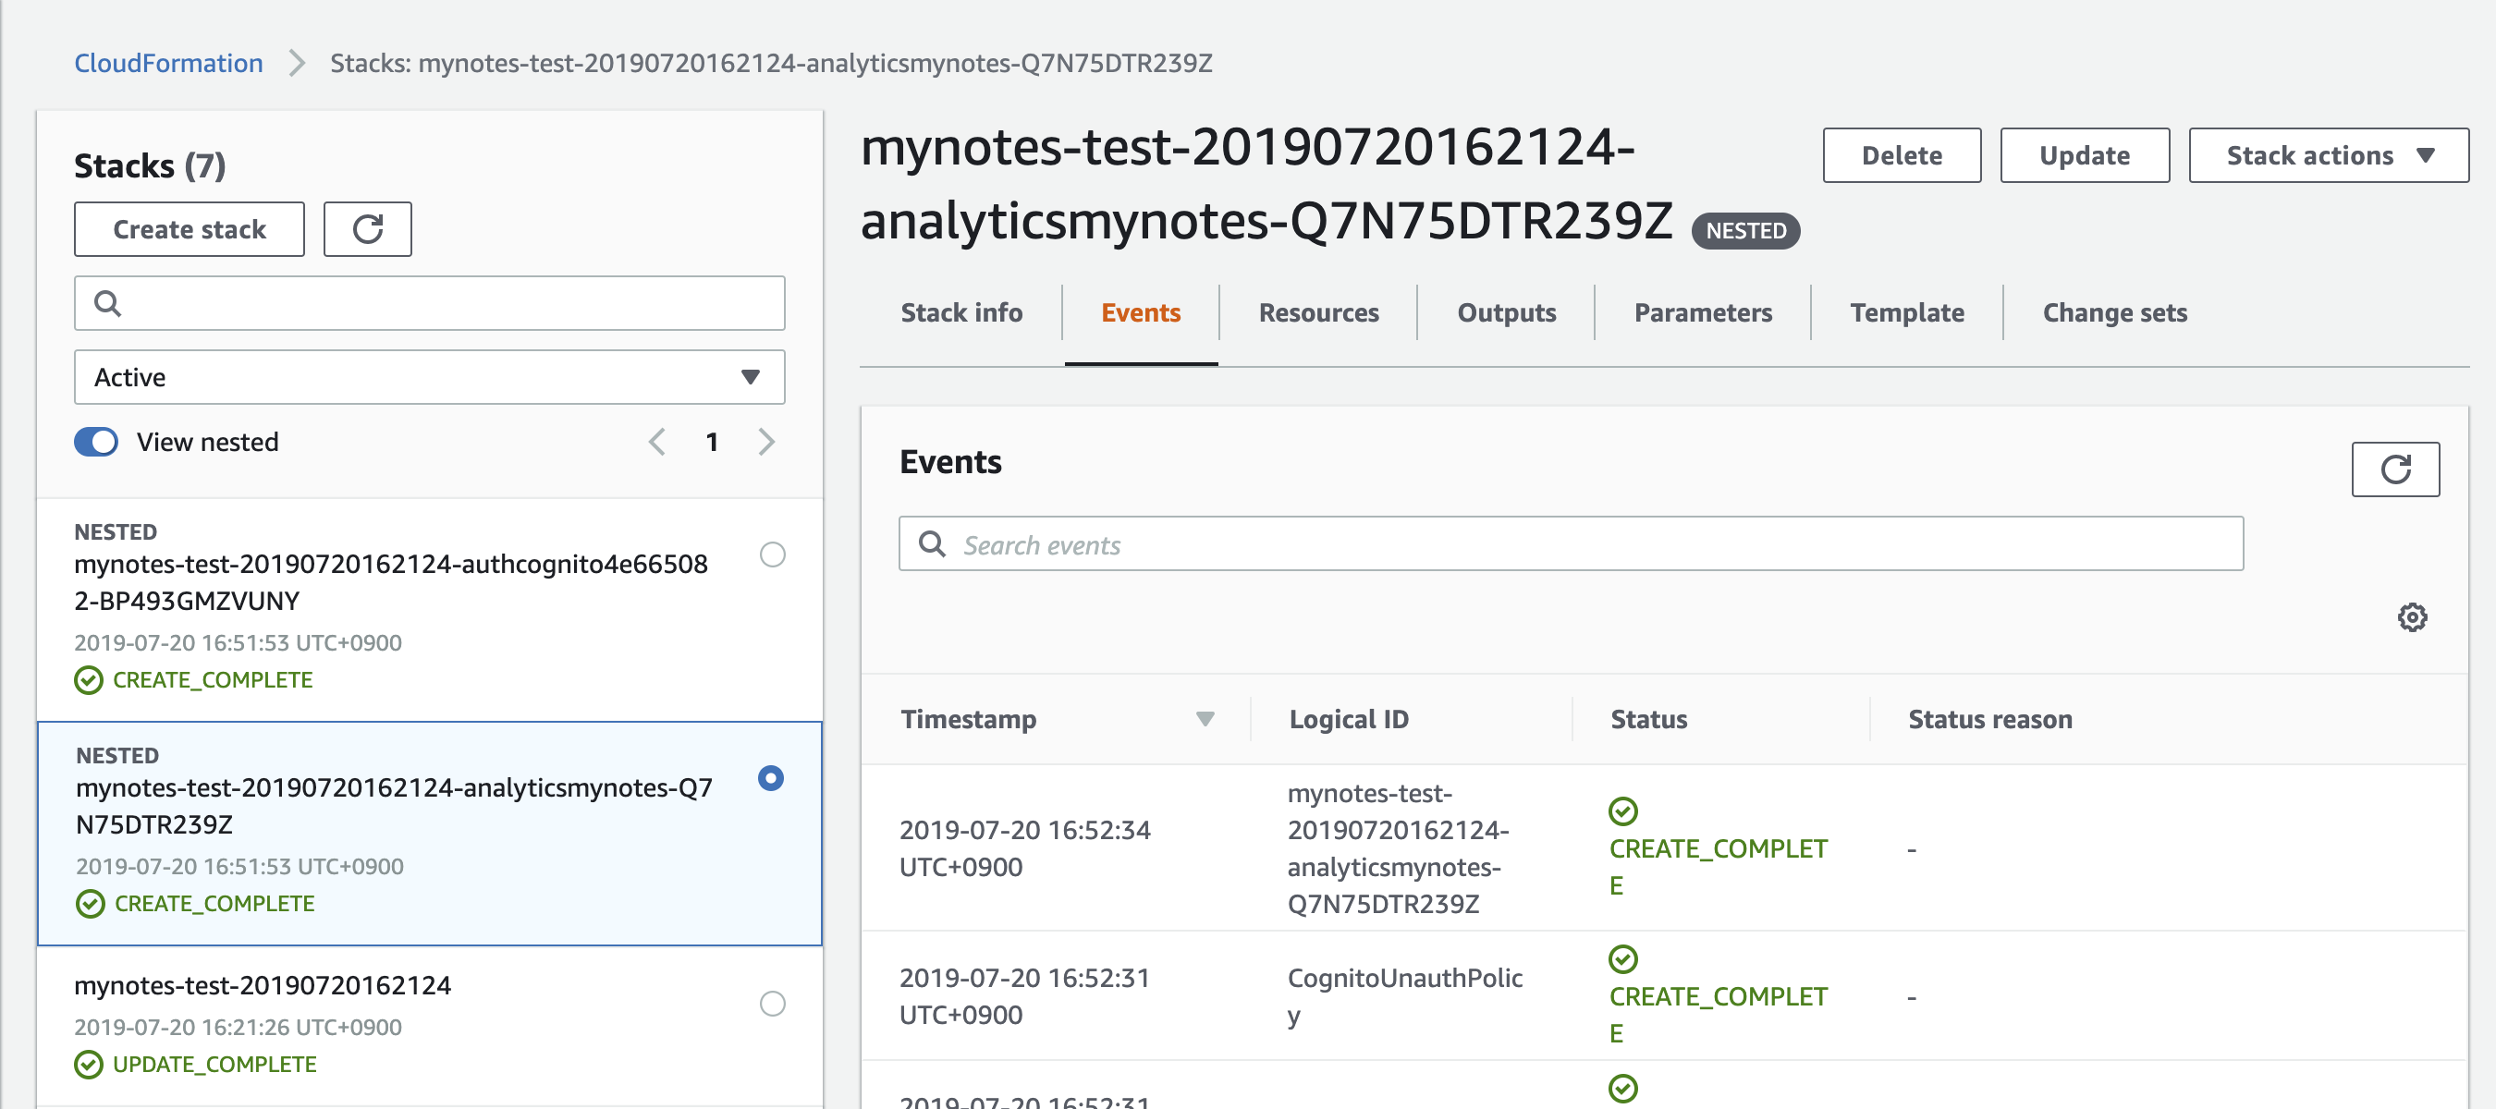Expand the Stack actions menu
Image resolution: width=2496 pixels, height=1109 pixels.
[x=2328, y=156]
